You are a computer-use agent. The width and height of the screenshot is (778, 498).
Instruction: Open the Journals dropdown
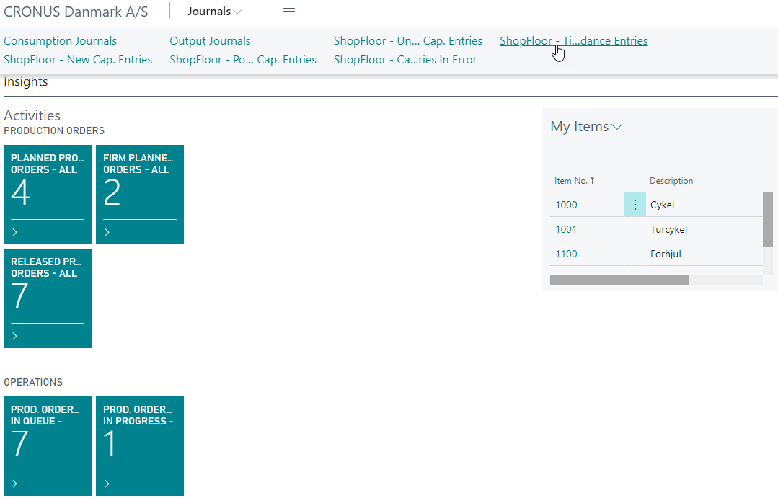coord(212,11)
